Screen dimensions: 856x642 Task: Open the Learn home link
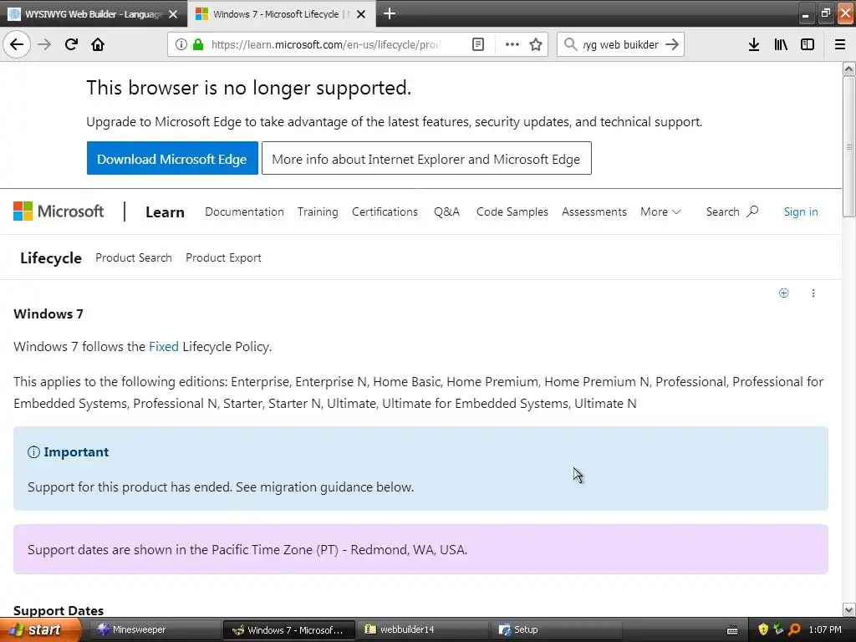(x=165, y=212)
